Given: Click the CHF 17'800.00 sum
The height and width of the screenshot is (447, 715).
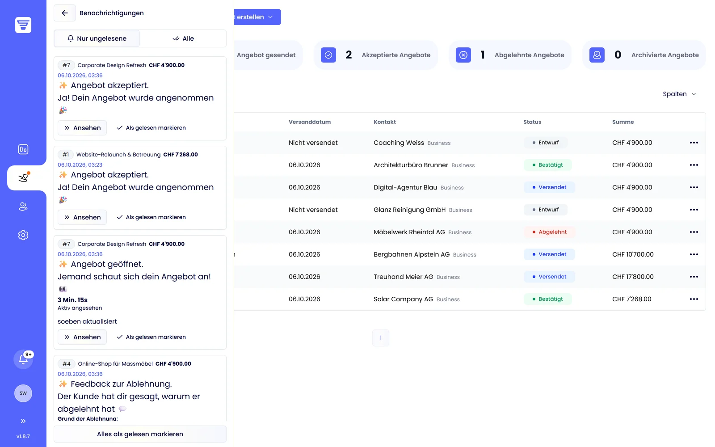Looking at the screenshot, I should click(x=633, y=277).
